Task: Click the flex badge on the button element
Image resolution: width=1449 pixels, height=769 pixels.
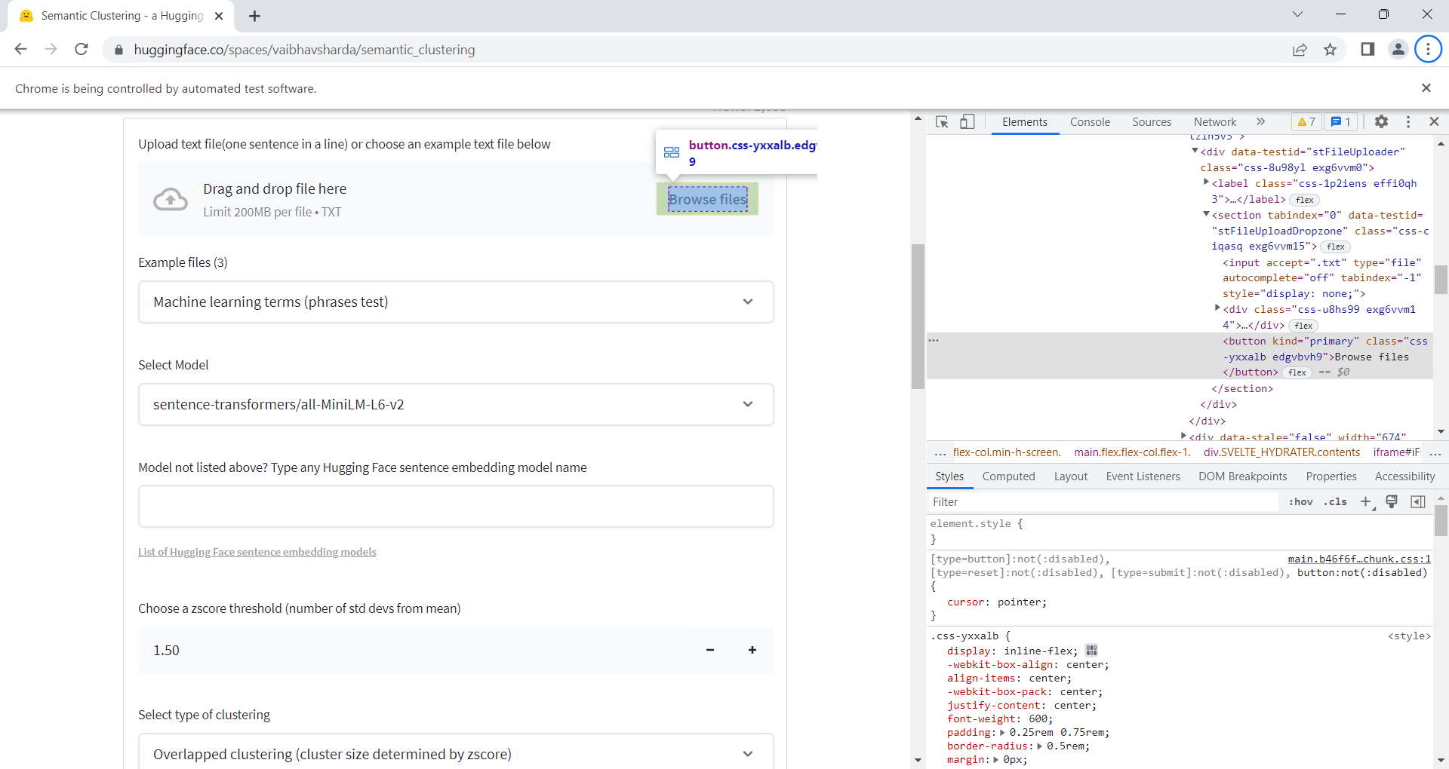Action: coord(1297,372)
